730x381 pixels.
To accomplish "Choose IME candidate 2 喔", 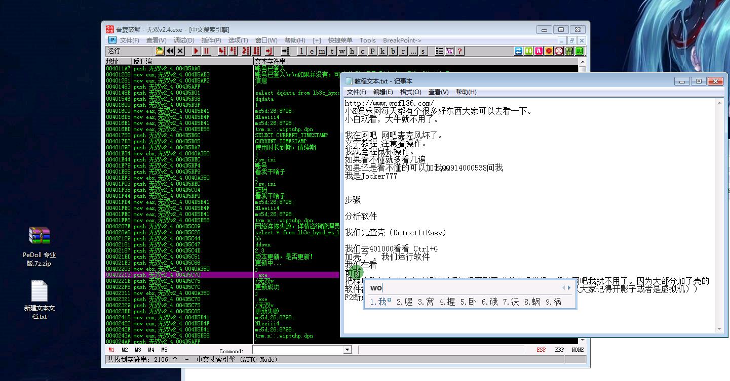I will click(x=404, y=302).
